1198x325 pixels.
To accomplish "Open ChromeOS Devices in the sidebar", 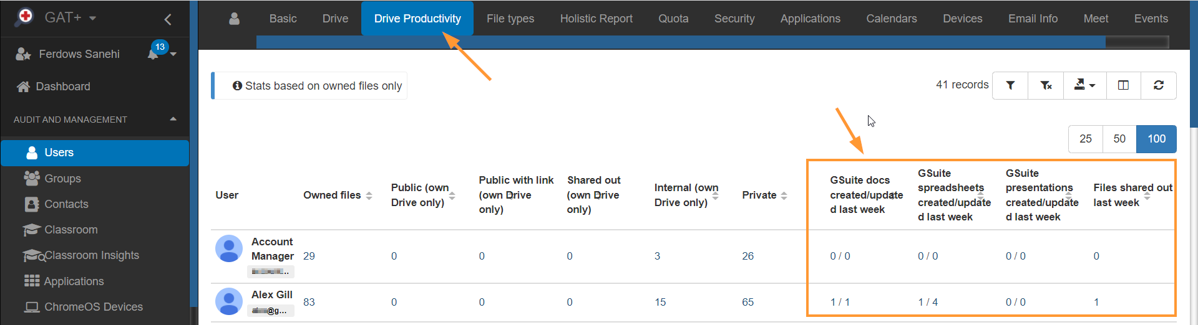I will [x=94, y=307].
